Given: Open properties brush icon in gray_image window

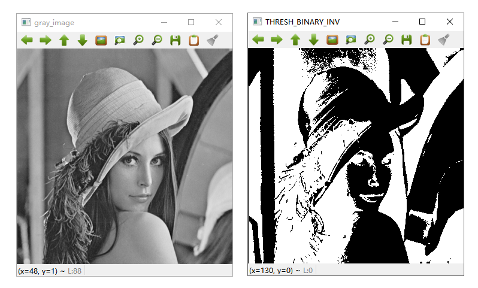Looking at the screenshot, I should (x=213, y=40).
